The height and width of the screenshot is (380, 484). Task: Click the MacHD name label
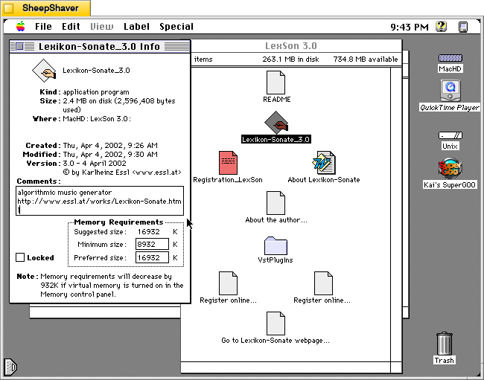coord(450,68)
